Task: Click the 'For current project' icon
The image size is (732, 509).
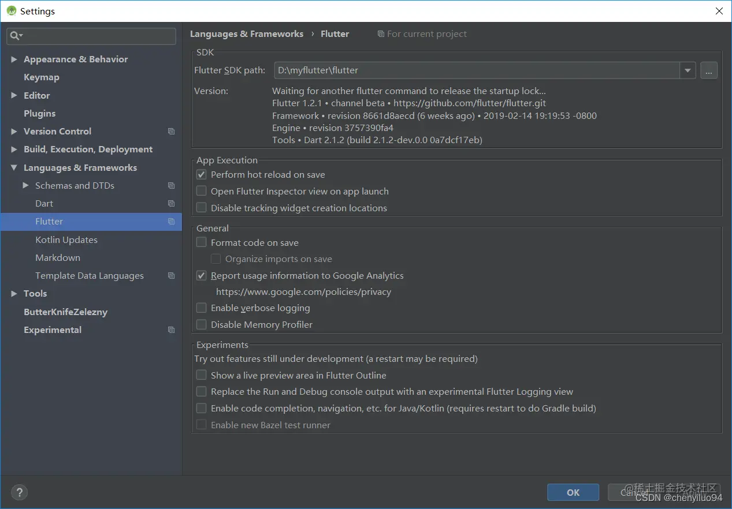Action: (x=381, y=34)
